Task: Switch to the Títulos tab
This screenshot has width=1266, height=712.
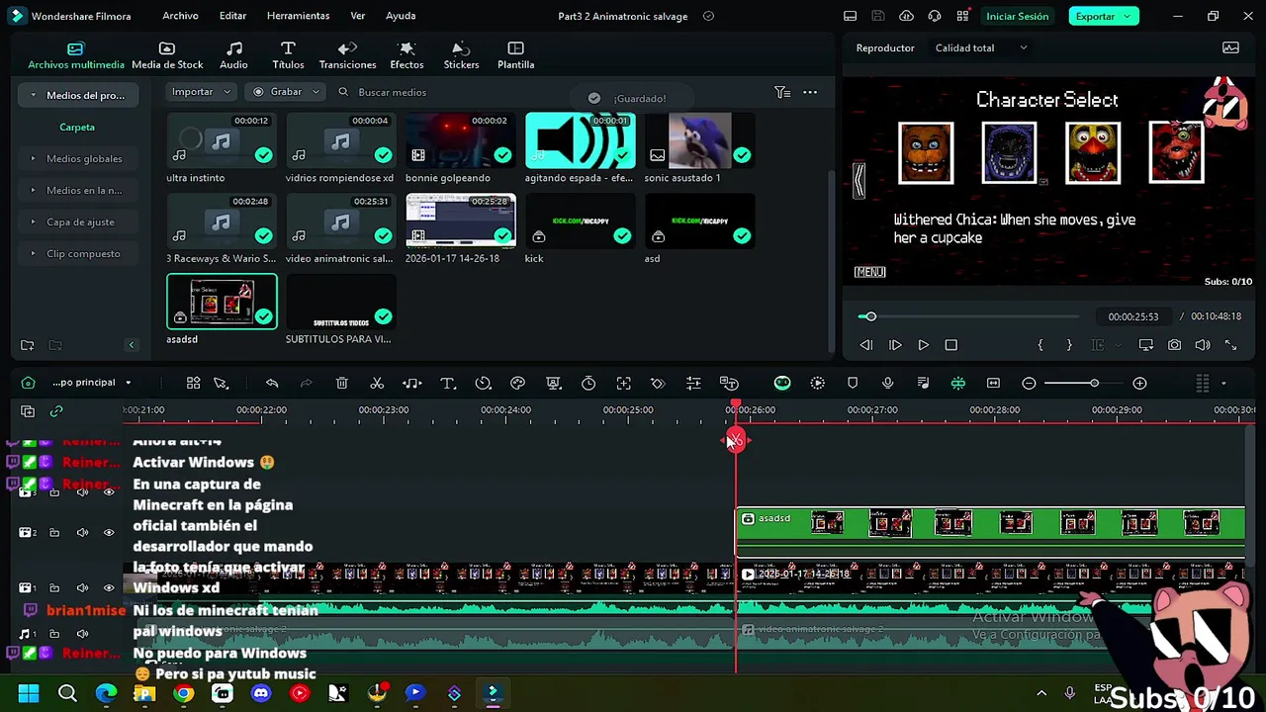Action: (x=288, y=55)
